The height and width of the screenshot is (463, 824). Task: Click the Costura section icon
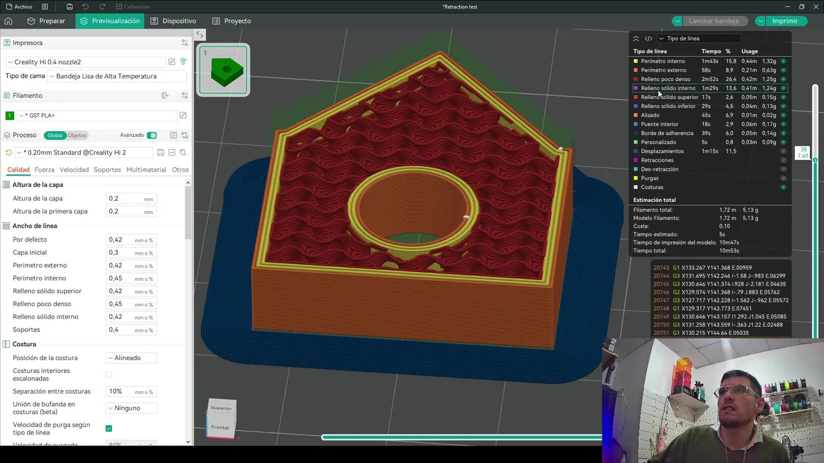pos(6,344)
